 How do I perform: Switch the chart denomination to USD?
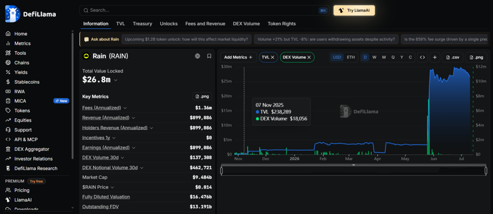(337, 57)
